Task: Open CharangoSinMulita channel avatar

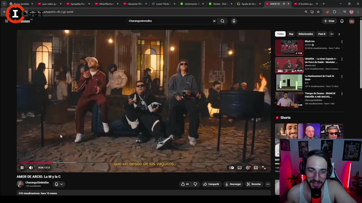Action: [20, 184]
